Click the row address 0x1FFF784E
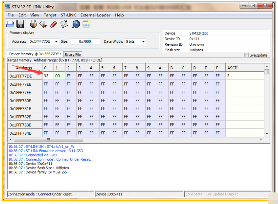 (x=25, y=133)
